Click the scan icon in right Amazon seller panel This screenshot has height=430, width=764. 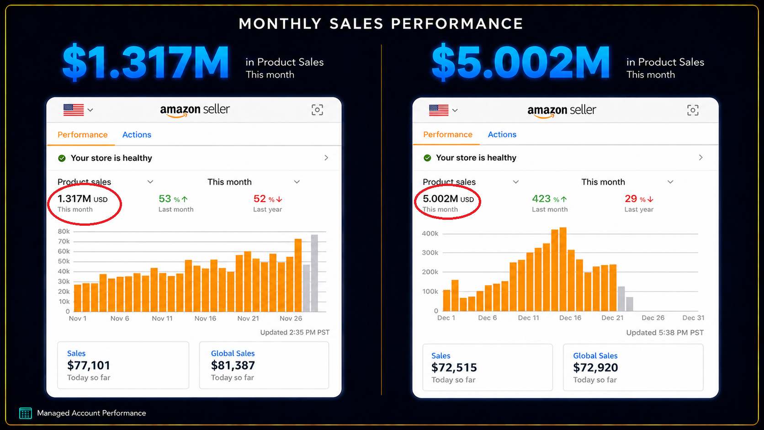[693, 110]
